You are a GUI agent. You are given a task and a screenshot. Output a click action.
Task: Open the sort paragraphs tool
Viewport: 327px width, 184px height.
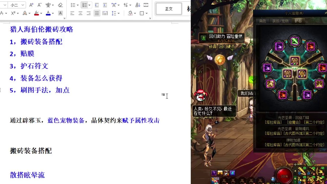(137, 5)
